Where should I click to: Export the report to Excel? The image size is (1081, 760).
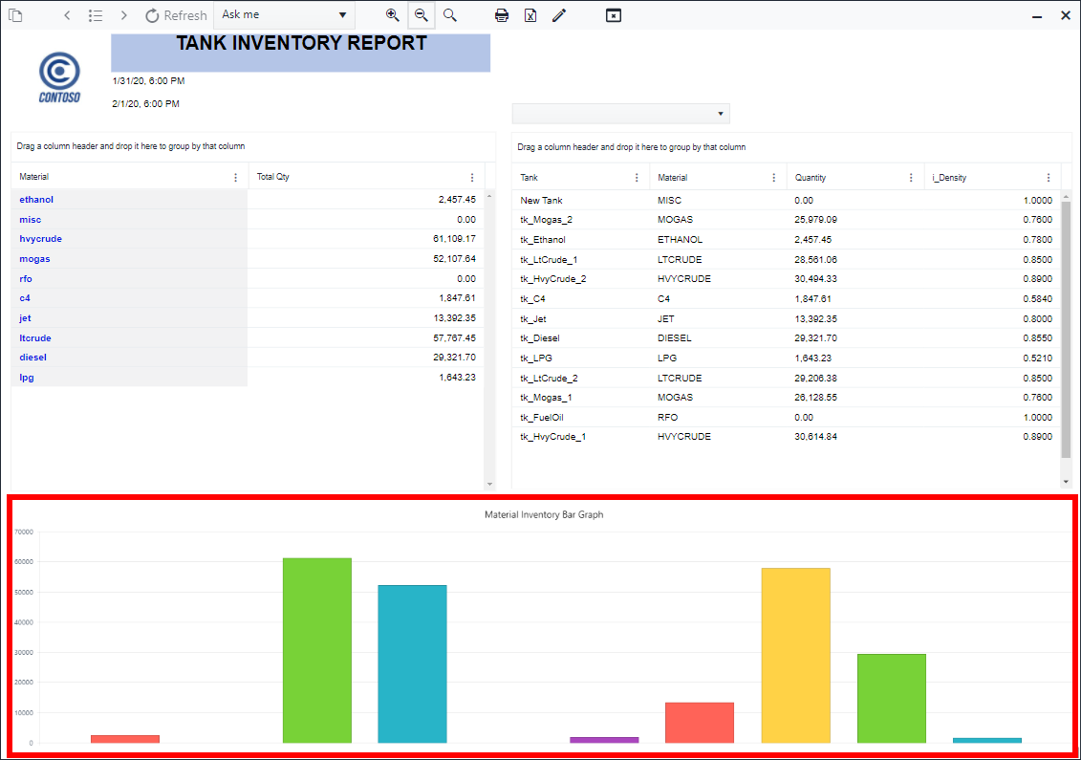[530, 15]
